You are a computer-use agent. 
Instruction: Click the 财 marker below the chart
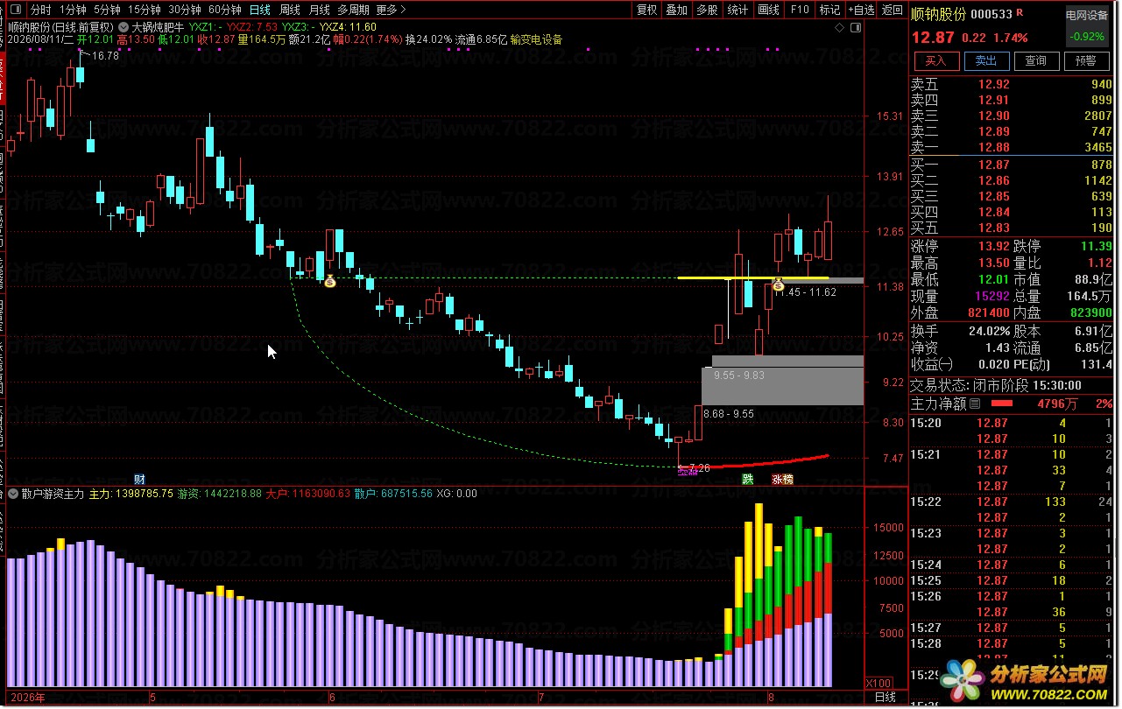pos(139,479)
